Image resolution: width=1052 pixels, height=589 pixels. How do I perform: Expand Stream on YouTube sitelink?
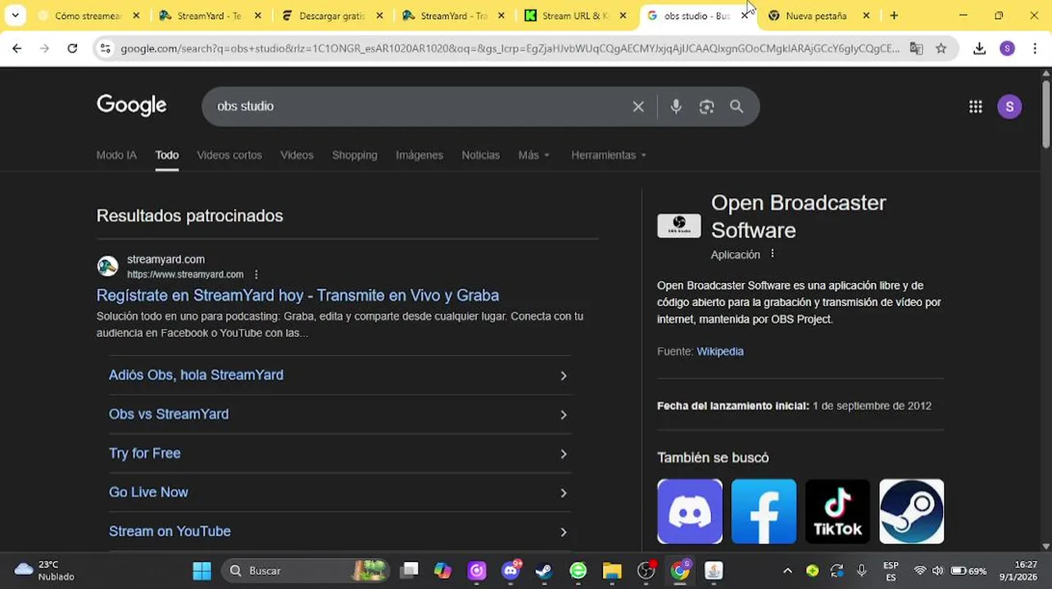pyautogui.click(x=340, y=532)
